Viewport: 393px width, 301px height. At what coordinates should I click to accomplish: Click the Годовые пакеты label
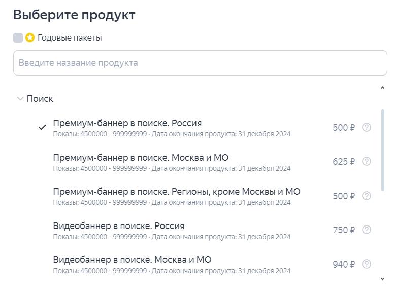(x=70, y=37)
